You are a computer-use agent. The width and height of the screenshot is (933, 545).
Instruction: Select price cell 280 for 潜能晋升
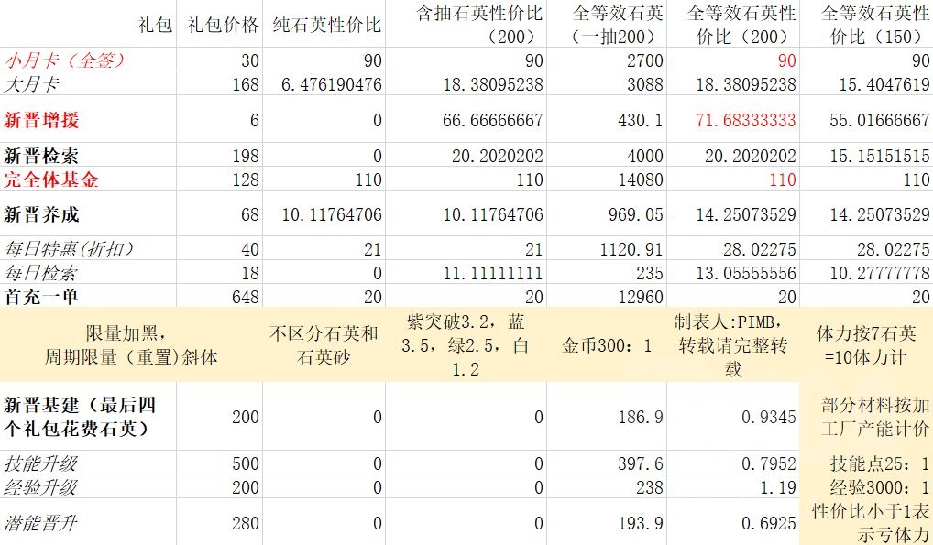(220, 522)
